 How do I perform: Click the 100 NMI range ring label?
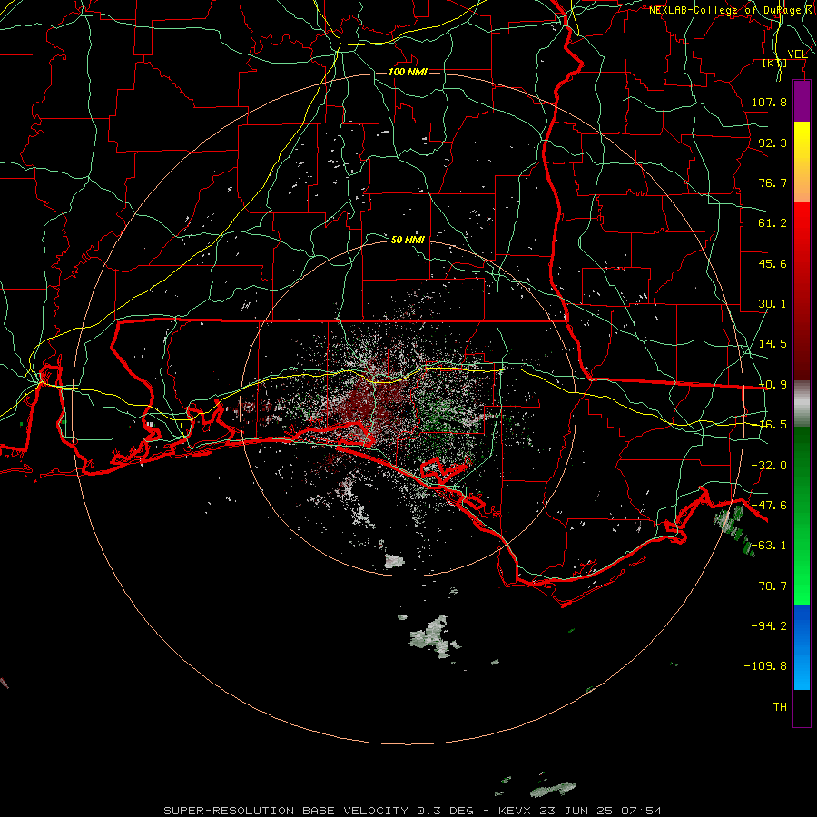click(408, 72)
